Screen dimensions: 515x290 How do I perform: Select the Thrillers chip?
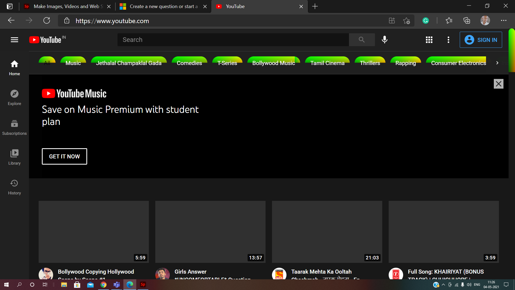click(370, 63)
